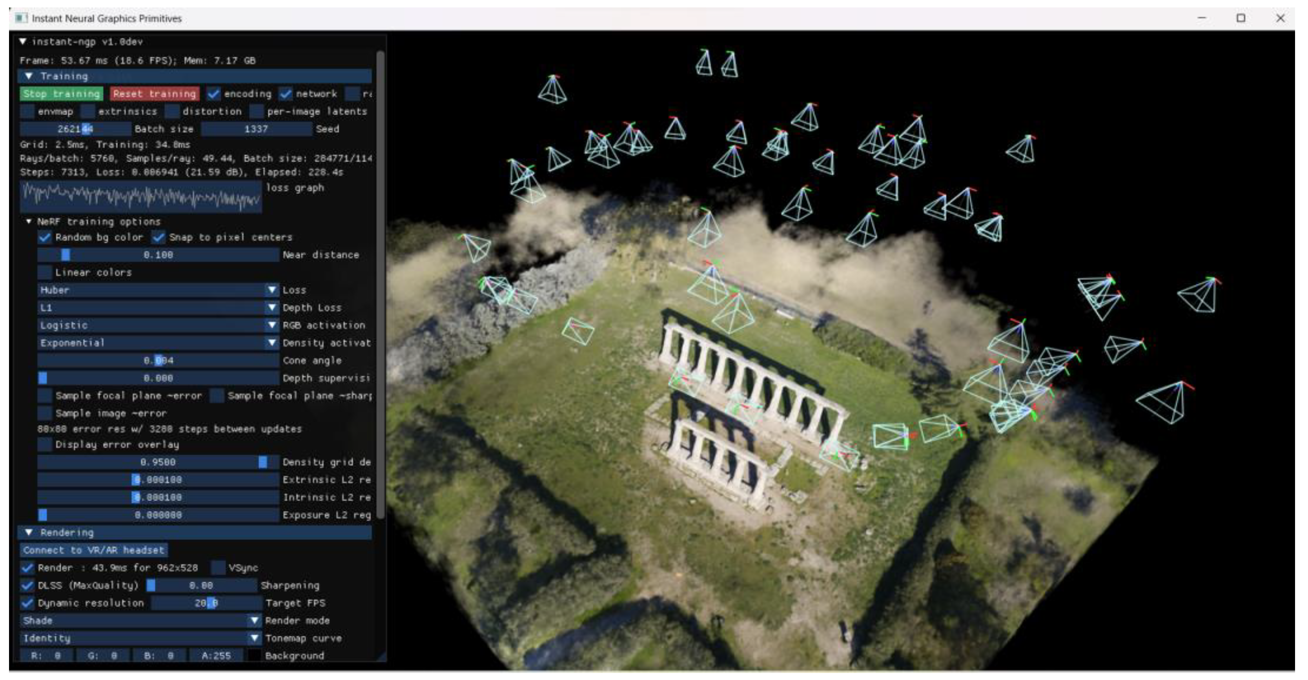Click the Near distance slider
Viewport: 1308px width, 680px height.
(x=158, y=255)
